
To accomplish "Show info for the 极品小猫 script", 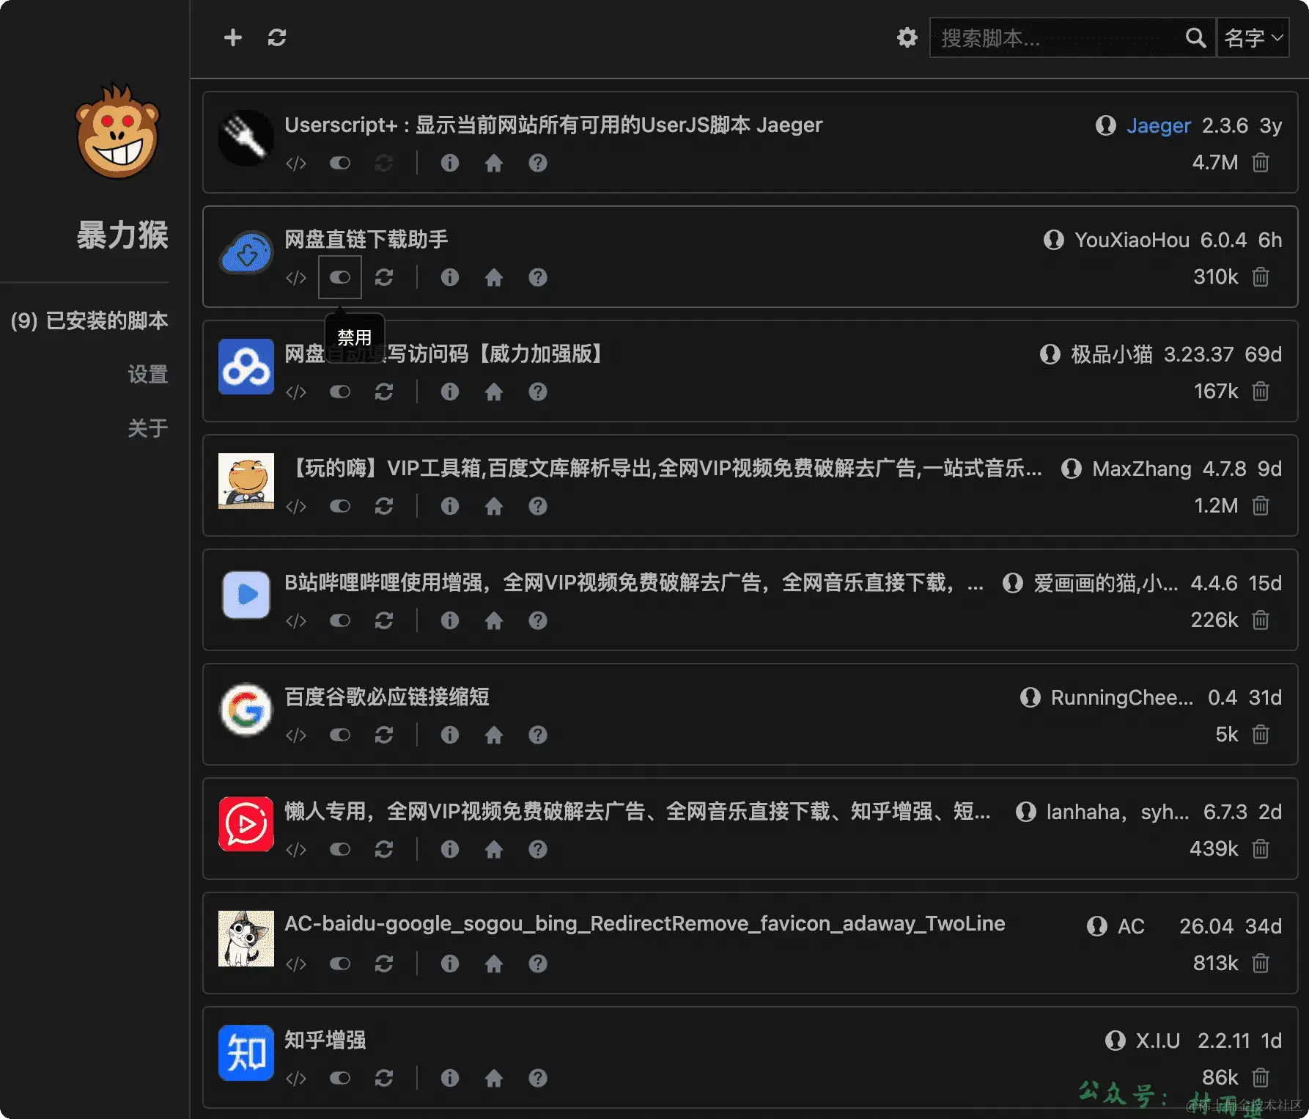I will [x=450, y=392].
